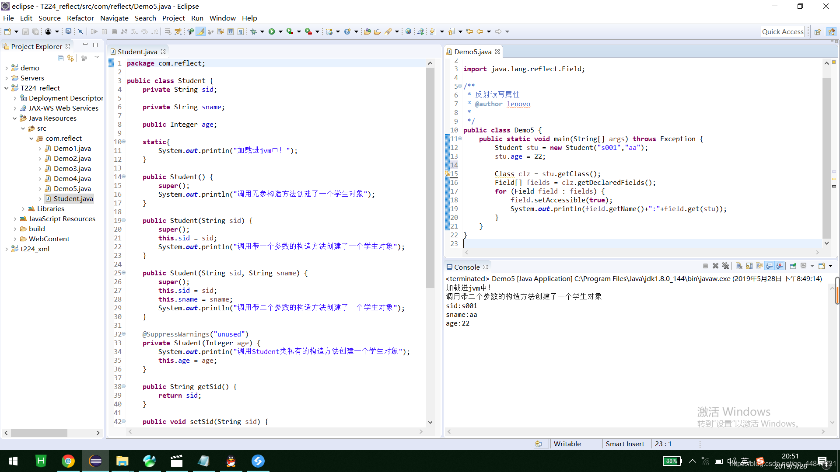Screen dimensions: 840x472
Task: Click Collapse All in Project Explorer
Action: (x=60, y=58)
